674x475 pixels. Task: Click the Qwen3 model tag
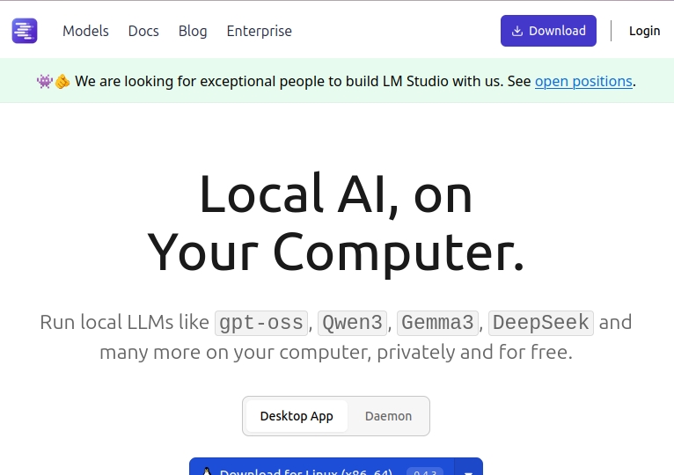(x=352, y=323)
